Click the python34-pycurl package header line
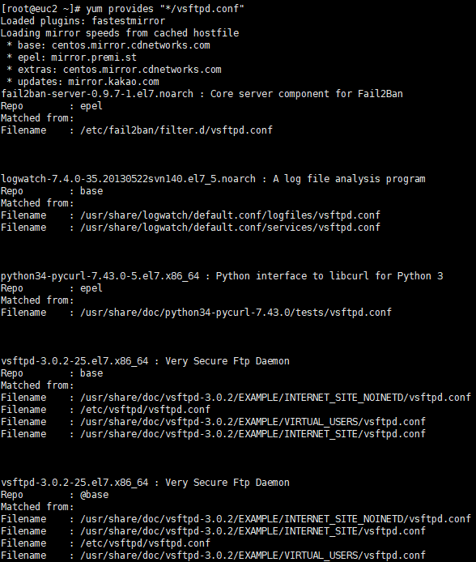 click(222, 276)
